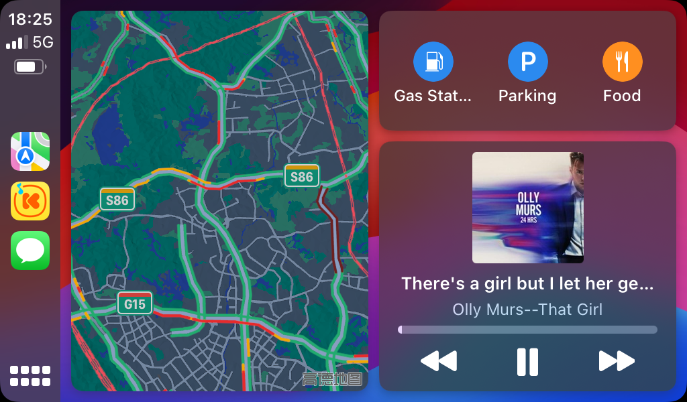The width and height of the screenshot is (687, 402).
Task: Tap the song title lyric text
Action: pos(527,283)
